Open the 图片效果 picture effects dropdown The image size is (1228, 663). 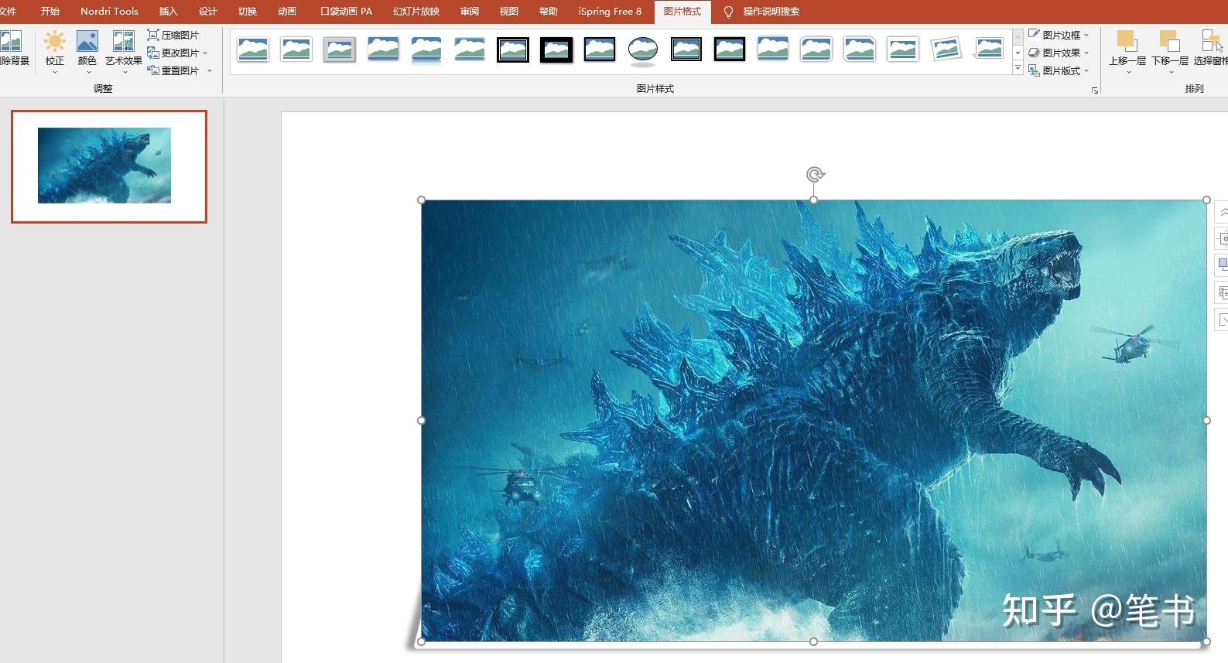(x=1058, y=53)
